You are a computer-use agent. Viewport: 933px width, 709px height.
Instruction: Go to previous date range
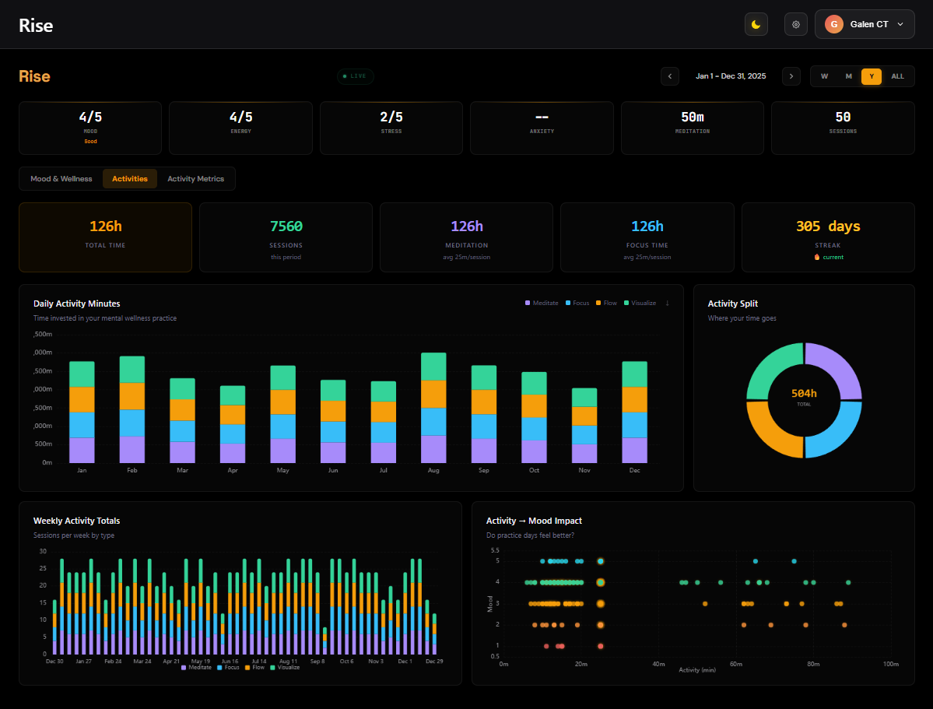[x=669, y=76]
